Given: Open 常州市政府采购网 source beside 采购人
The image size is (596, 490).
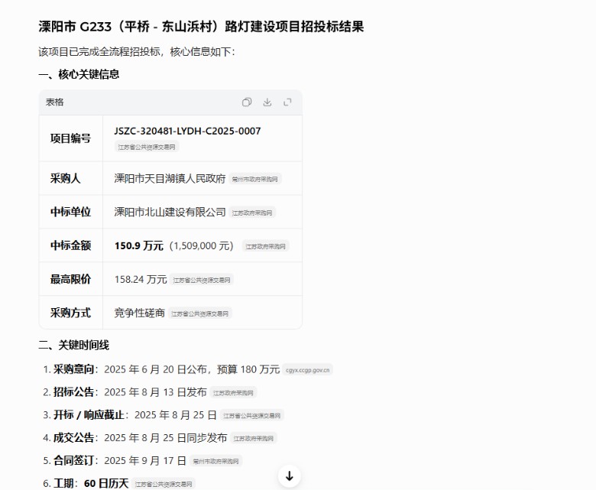Looking at the screenshot, I should coord(256,179).
